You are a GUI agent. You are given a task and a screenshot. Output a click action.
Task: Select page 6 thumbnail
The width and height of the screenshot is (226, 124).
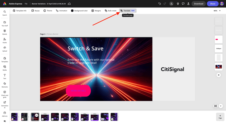(65, 117)
